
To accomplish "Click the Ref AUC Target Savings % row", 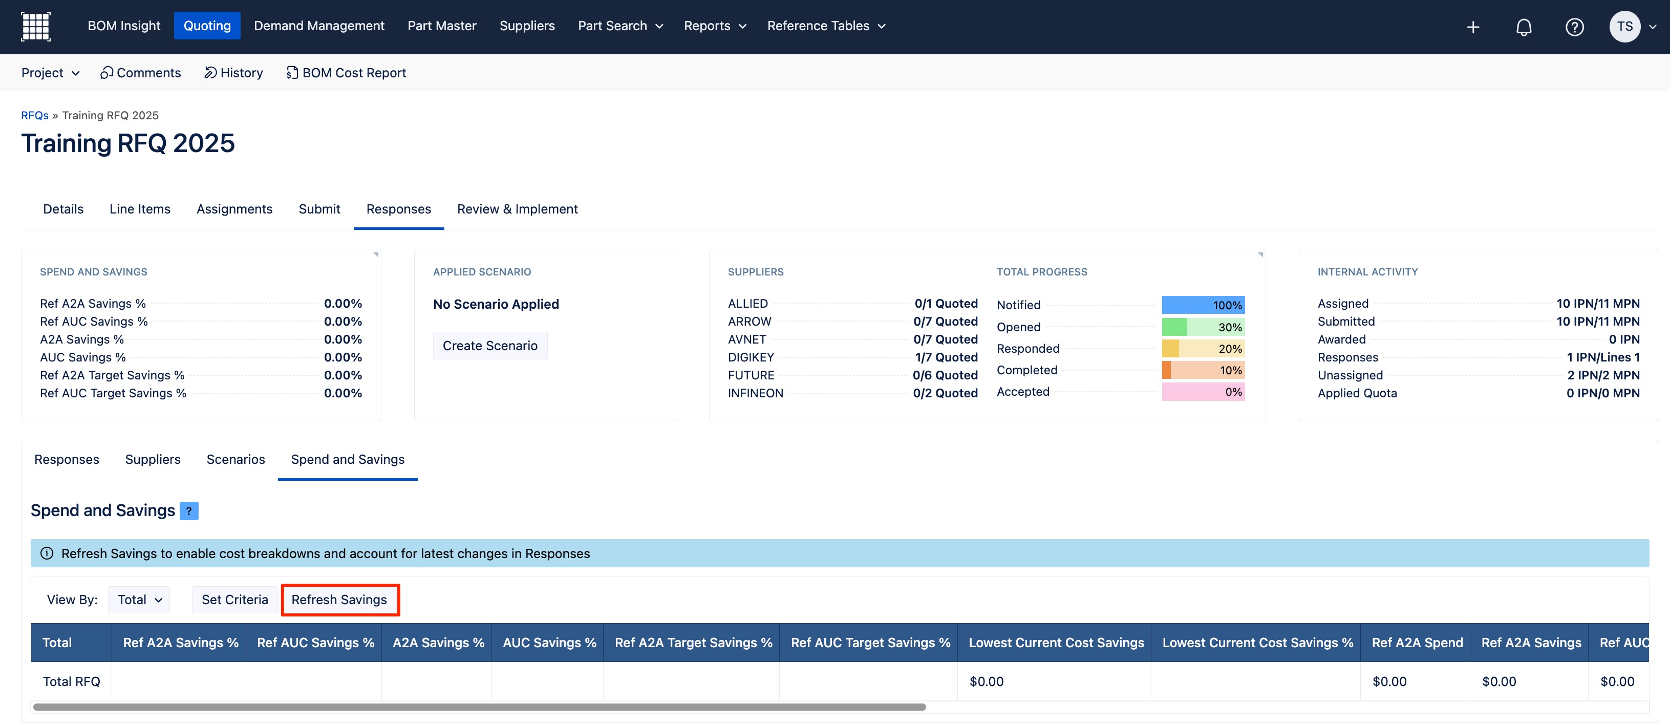I will 201,393.
